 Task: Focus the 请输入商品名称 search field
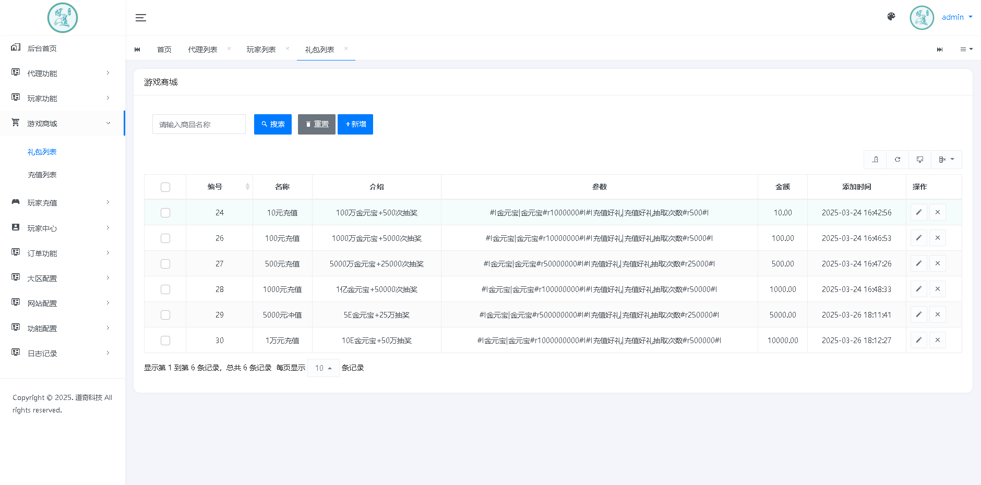[199, 124]
